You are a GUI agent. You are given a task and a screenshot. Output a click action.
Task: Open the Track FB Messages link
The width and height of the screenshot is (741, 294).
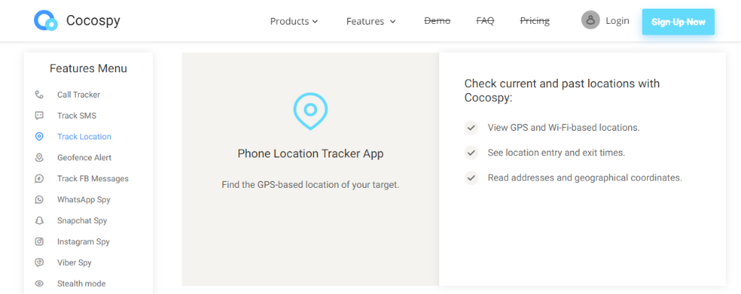93,178
